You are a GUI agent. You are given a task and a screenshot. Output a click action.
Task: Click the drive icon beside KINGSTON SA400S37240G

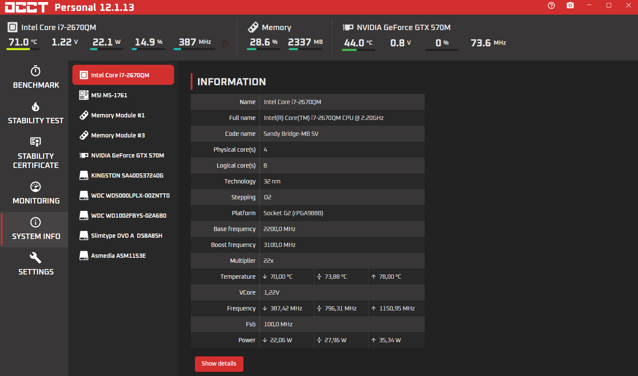pyautogui.click(x=84, y=175)
